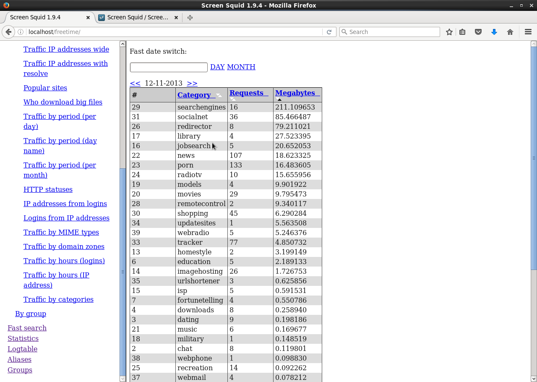Bookmark this page with the star icon

pyautogui.click(x=449, y=31)
